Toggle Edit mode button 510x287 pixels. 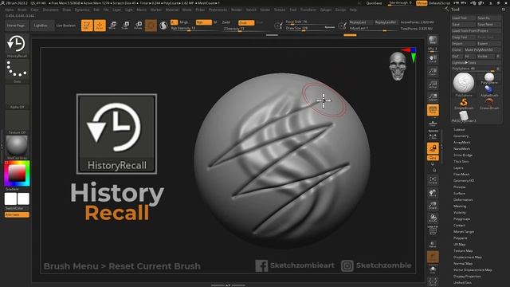(87, 26)
